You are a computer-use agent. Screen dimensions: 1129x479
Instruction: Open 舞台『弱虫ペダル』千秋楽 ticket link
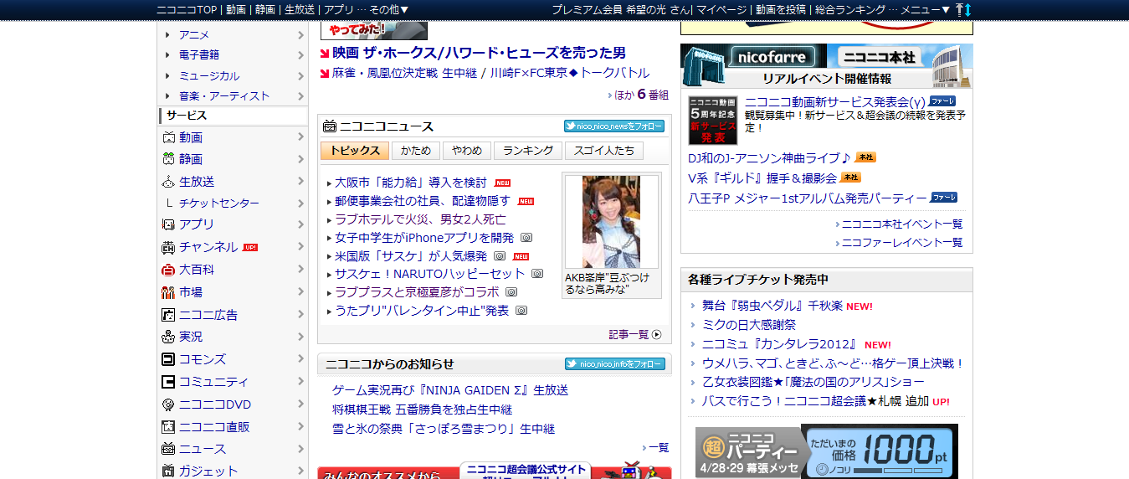click(772, 306)
